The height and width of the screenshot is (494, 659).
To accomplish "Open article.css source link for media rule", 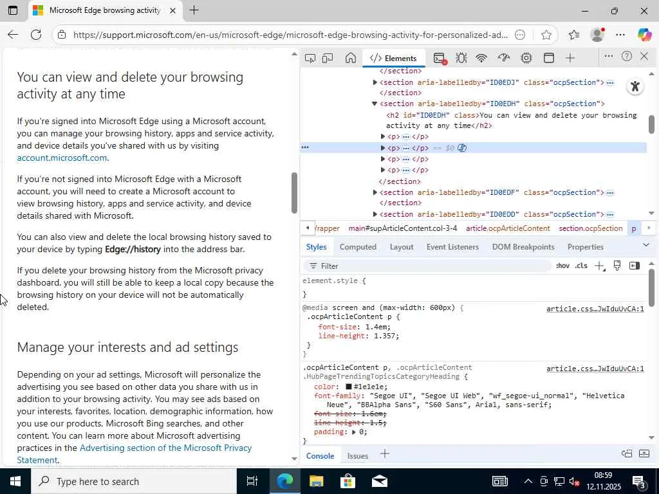I will (595, 309).
